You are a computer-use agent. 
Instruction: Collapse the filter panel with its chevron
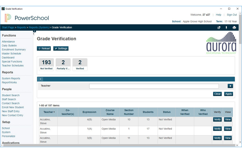click(40, 79)
